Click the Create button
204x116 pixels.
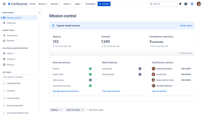tap(104, 4)
